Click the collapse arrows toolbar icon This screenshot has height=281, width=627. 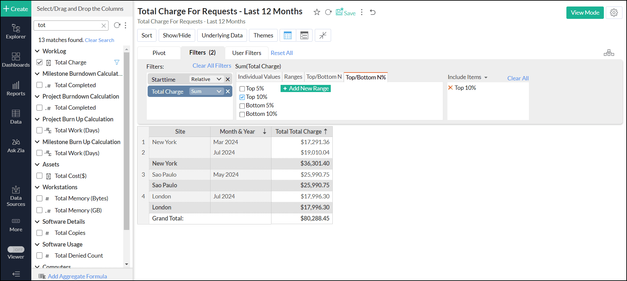point(323,35)
